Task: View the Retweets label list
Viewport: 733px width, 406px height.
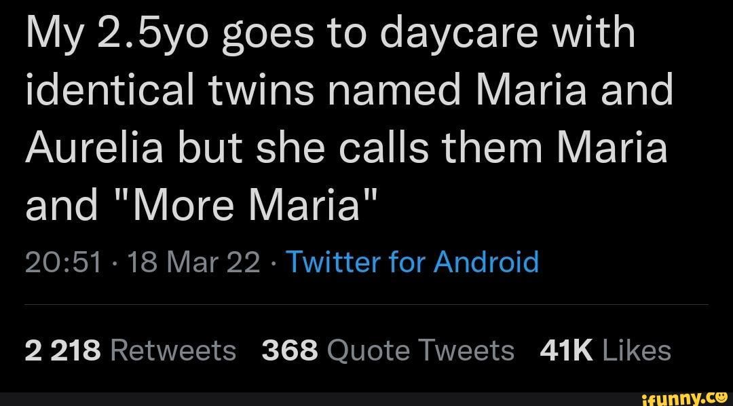Action: [x=172, y=351]
